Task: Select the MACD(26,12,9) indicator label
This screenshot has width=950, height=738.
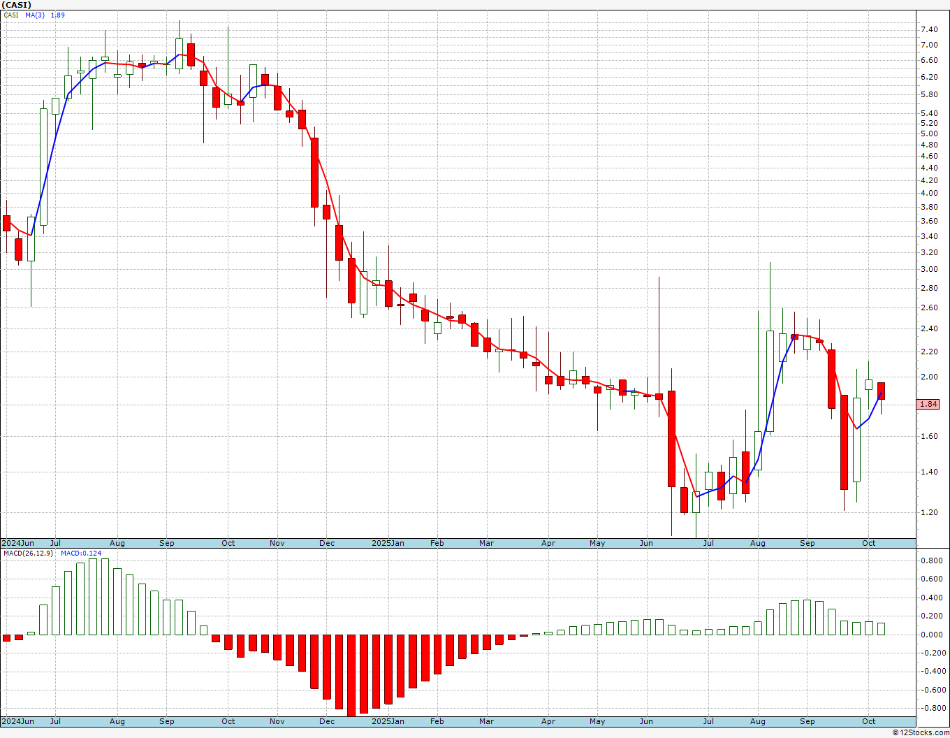Action: pyautogui.click(x=28, y=553)
